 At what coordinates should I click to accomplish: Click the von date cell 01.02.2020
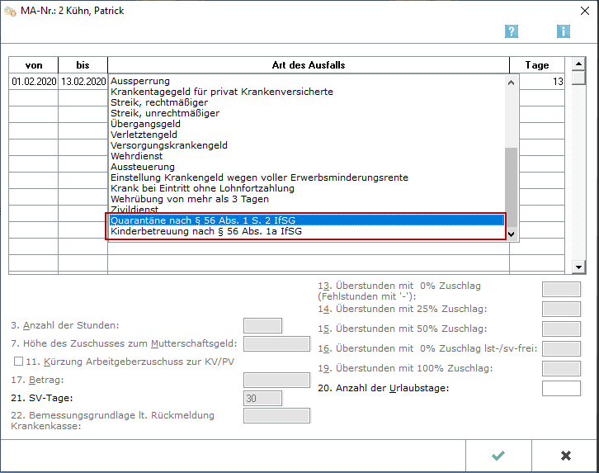tap(34, 82)
